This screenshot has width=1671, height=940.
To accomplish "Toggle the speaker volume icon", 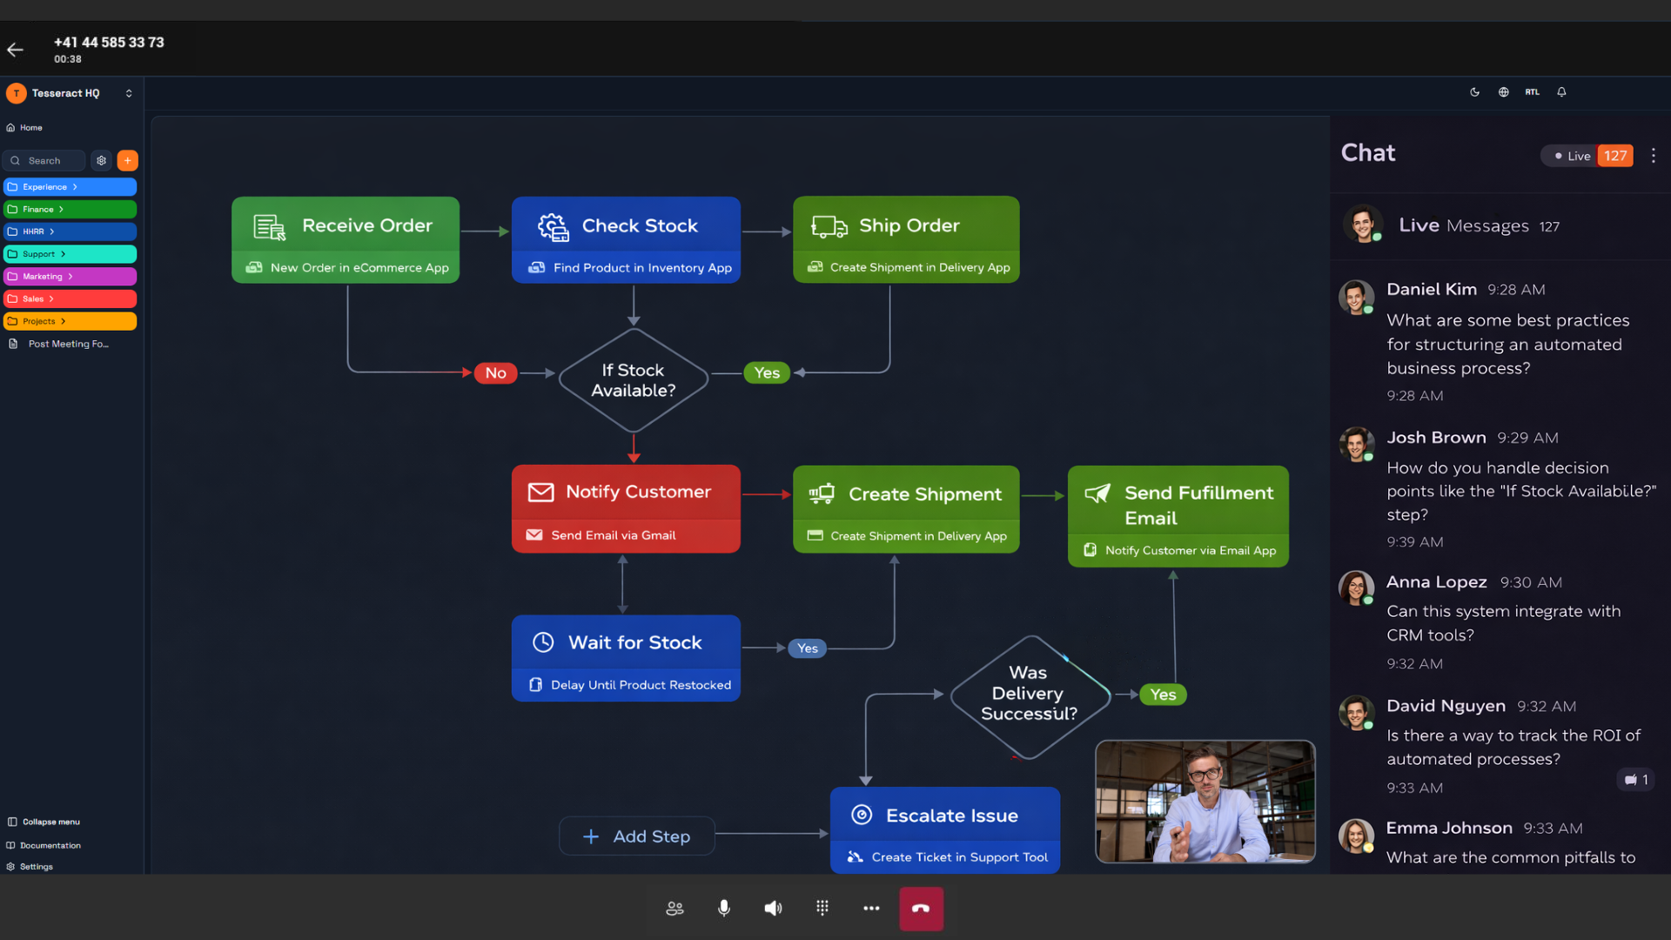I will pyautogui.click(x=773, y=909).
